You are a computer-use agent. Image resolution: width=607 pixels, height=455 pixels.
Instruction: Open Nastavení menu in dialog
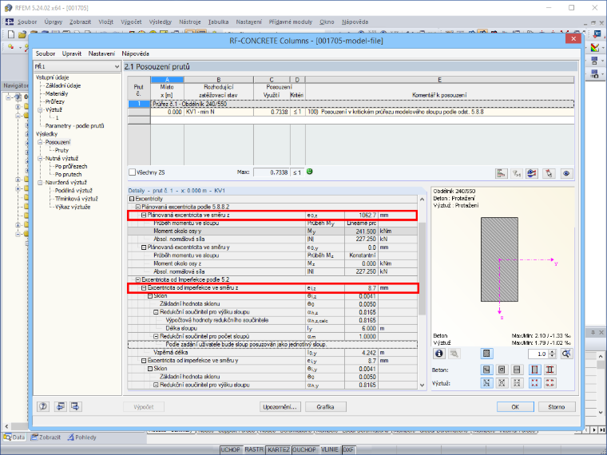pyautogui.click(x=101, y=53)
